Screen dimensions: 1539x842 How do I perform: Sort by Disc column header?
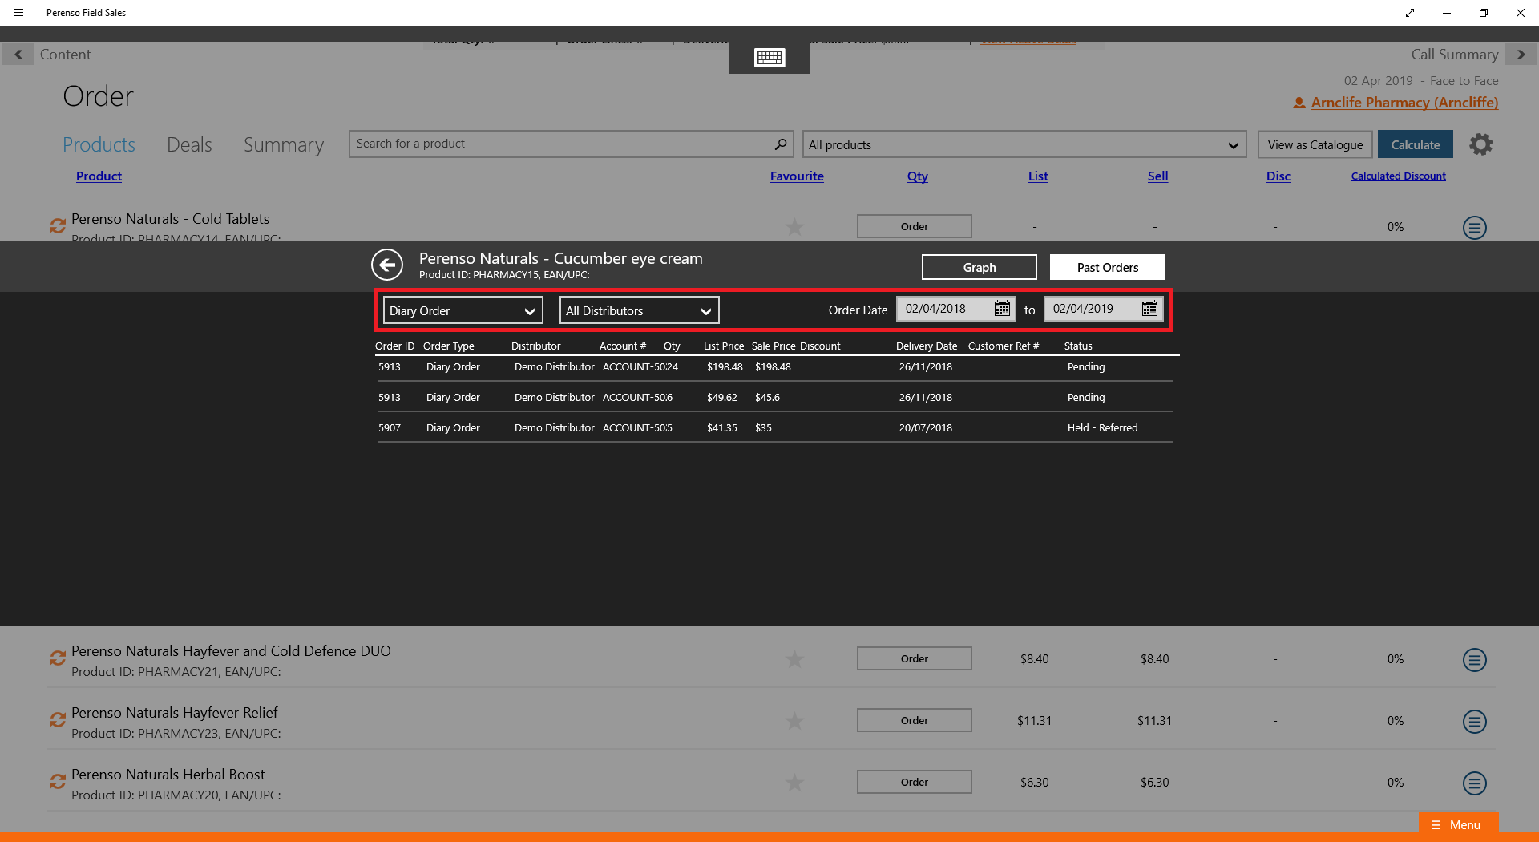[1278, 176]
